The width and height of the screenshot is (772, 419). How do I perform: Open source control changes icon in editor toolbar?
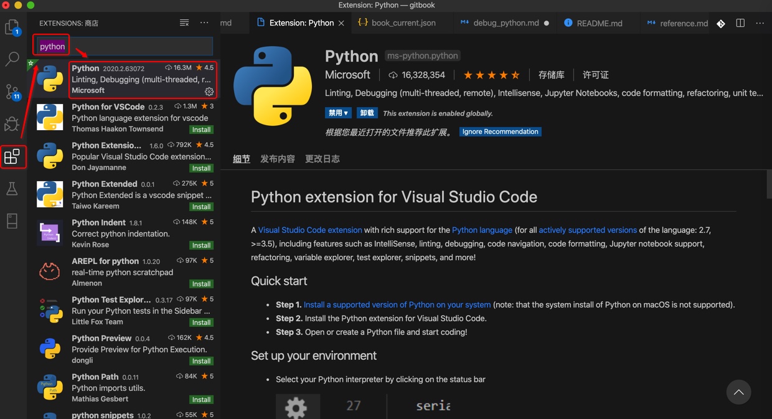(x=720, y=24)
